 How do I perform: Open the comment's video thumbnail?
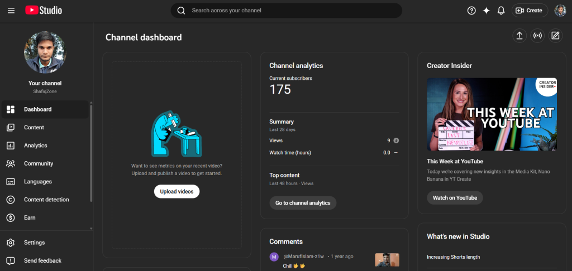387,260
